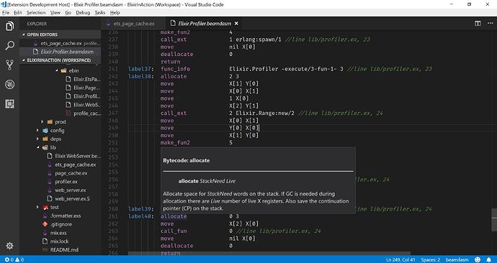Open the editor More Actions menu
This screenshot has height=263, width=497.
click(490, 24)
